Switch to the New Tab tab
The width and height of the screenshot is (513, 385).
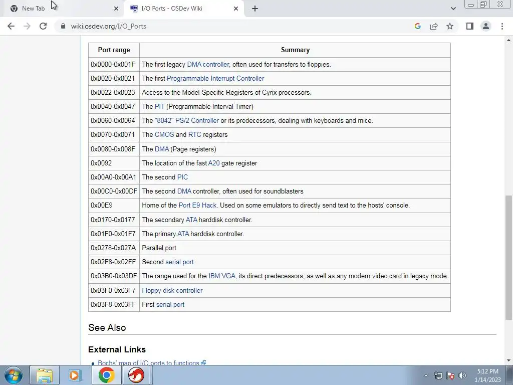point(62,9)
